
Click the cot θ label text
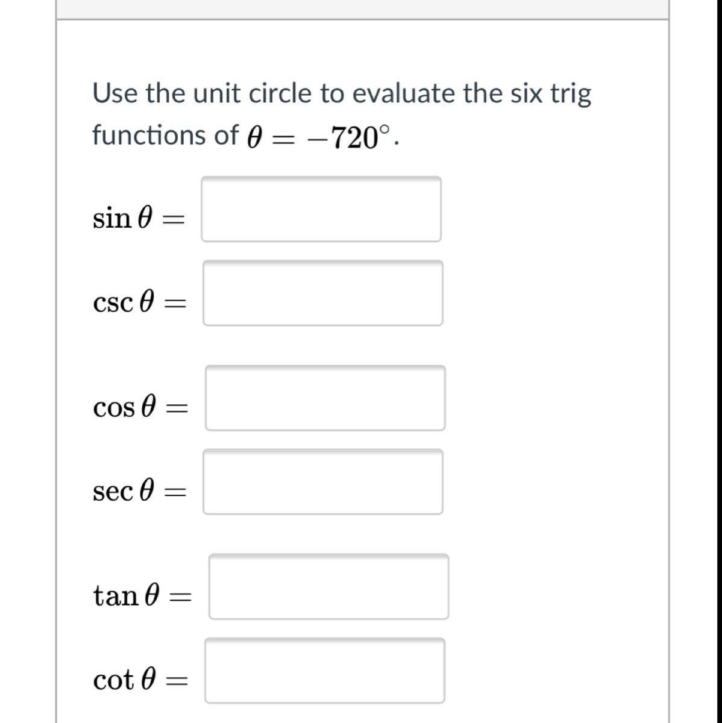pyautogui.click(x=122, y=680)
